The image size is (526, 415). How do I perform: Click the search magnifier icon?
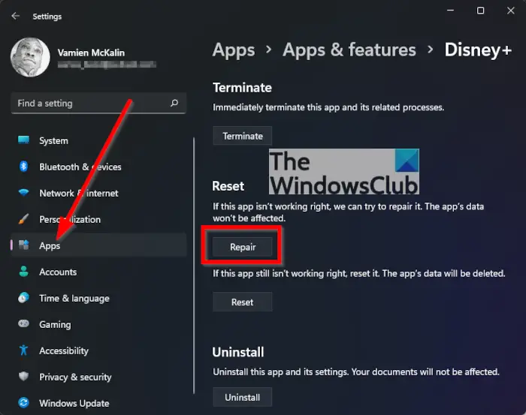pyautogui.click(x=174, y=103)
